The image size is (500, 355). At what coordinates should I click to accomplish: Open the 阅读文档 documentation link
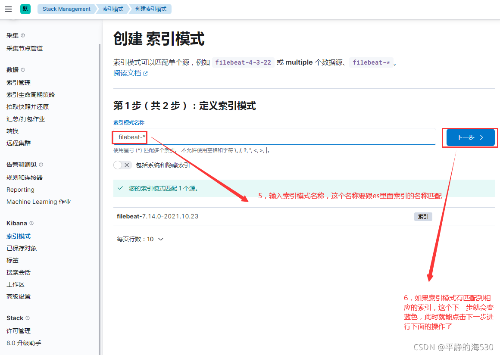pyautogui.click(x=127, y=73)
